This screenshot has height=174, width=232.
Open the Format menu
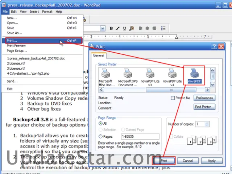tap(47, 12)
